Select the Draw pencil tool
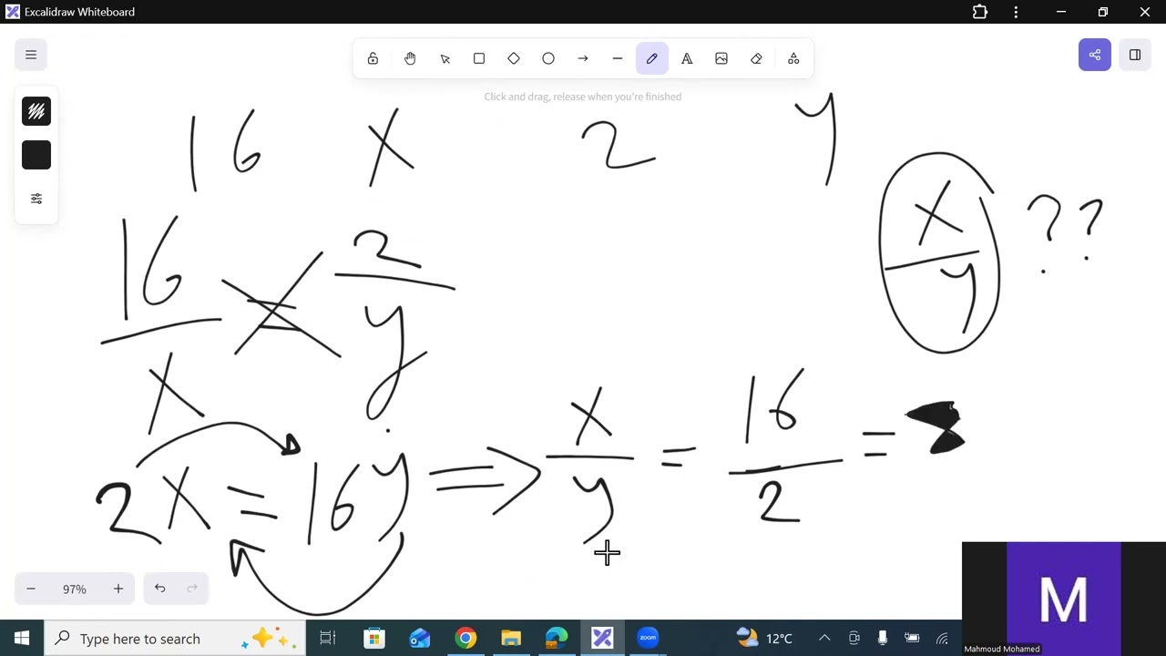The height and width of the screenshot is (656, 1166). pos(652,58)
